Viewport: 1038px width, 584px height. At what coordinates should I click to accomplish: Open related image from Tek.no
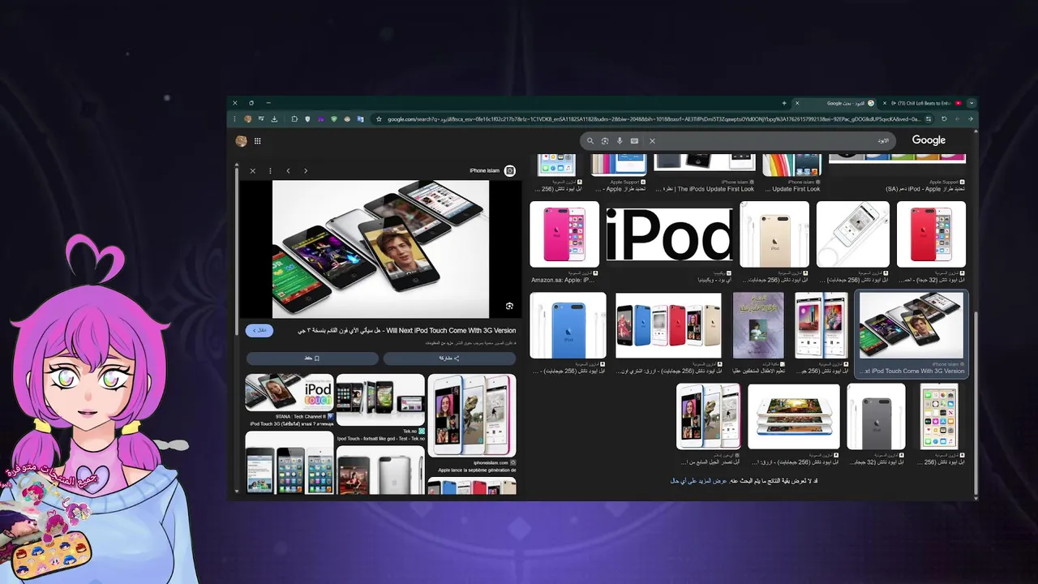pyautogui.click(x=380, y=400)
